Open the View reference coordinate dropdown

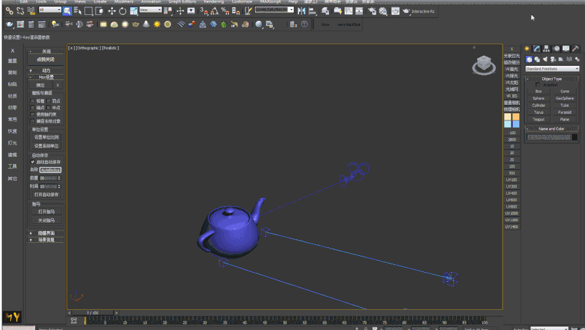point(151,10)
